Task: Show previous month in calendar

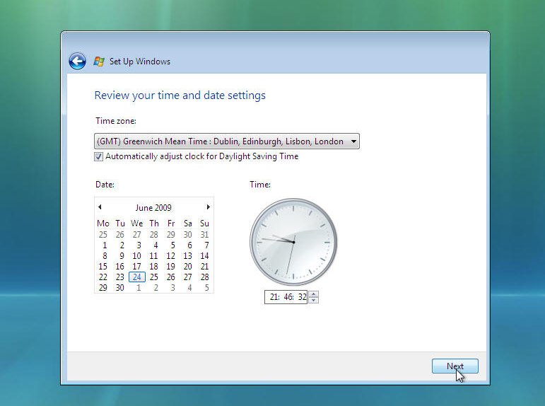Action: (x=100, y=207)
